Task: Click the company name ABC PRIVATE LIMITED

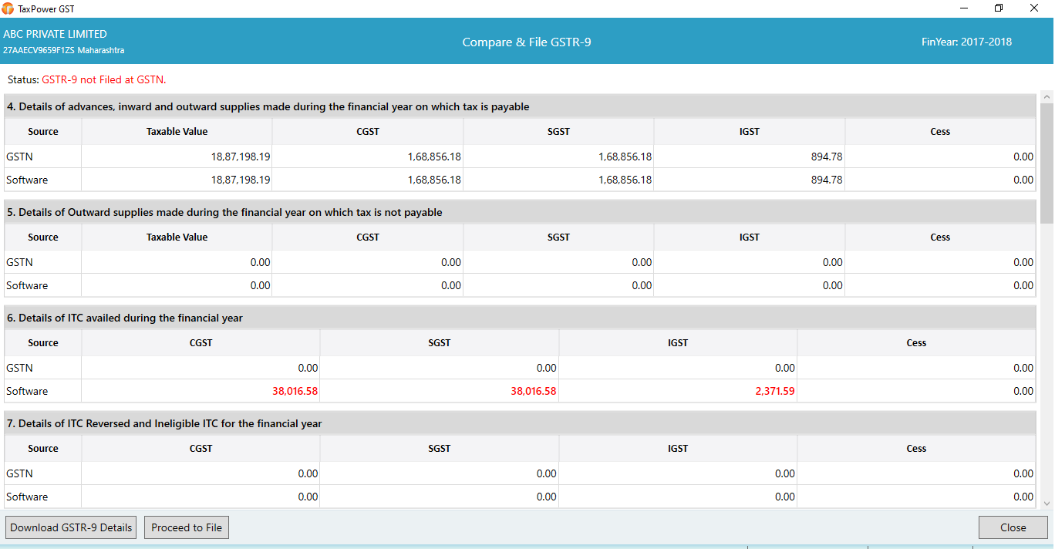Action: pos(56,34)
